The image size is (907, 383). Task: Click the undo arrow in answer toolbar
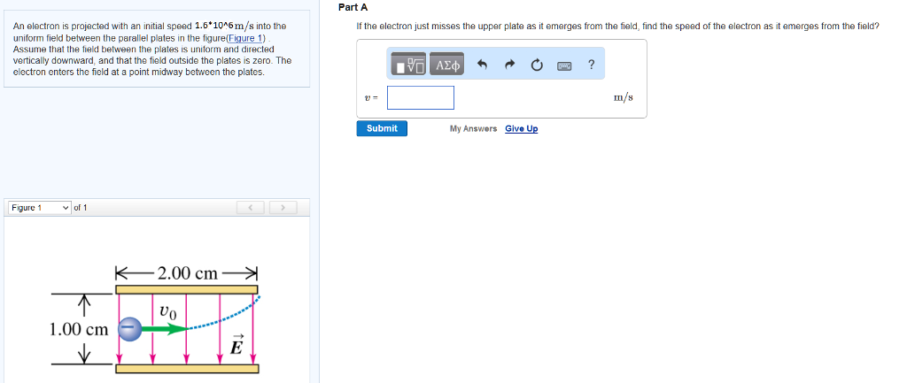[482, 65]
